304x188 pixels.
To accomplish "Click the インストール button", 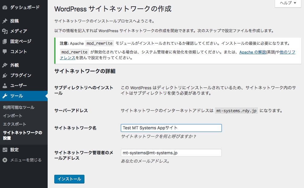I will click(69, 179).
